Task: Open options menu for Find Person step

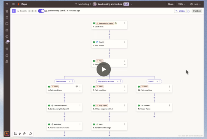Action: coord(125,42)
